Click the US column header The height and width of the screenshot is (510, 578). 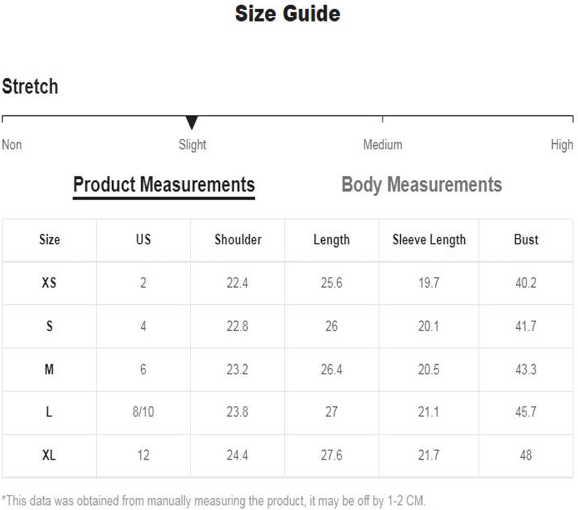143,240
